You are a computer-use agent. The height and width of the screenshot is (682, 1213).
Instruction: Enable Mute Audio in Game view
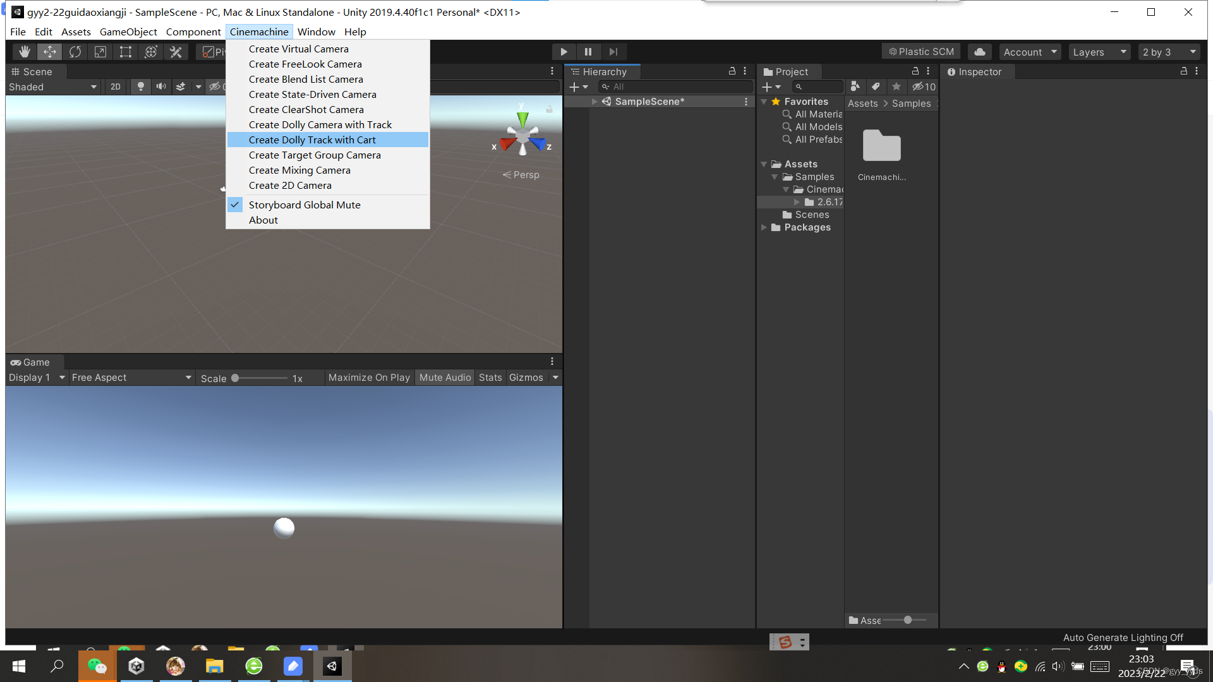[445, 378]
